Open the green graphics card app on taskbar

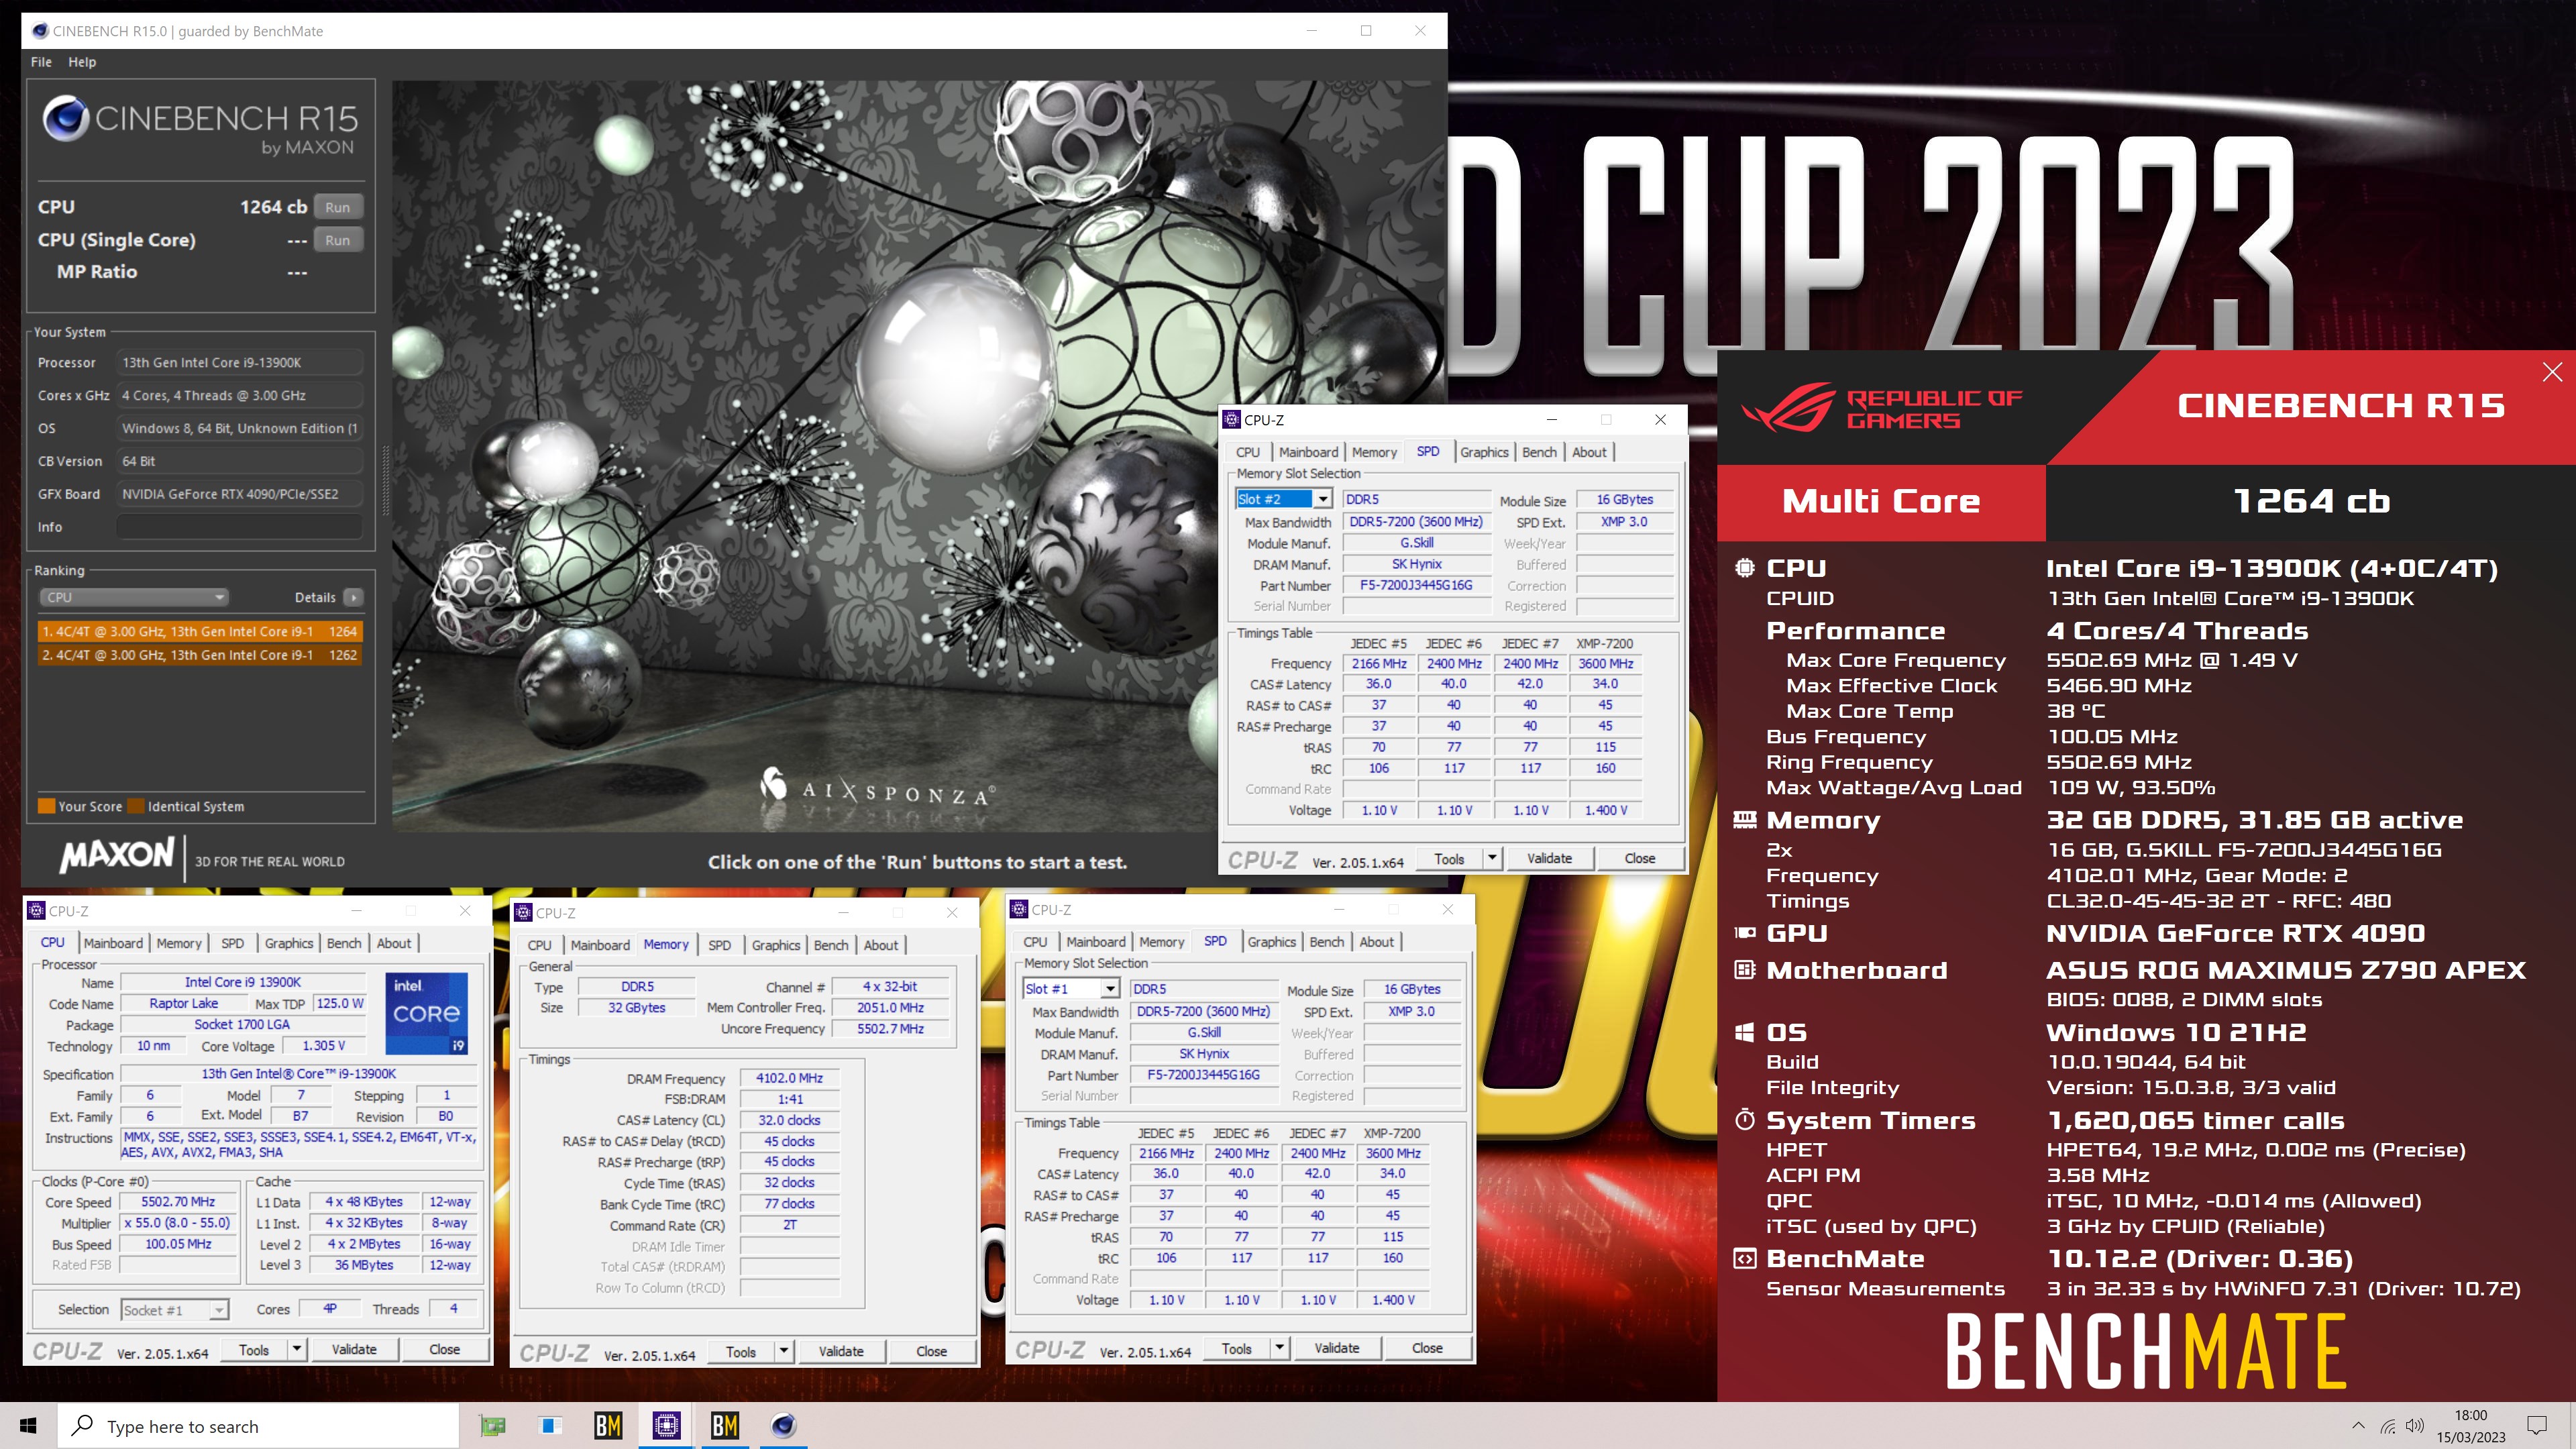(492, 1425)
